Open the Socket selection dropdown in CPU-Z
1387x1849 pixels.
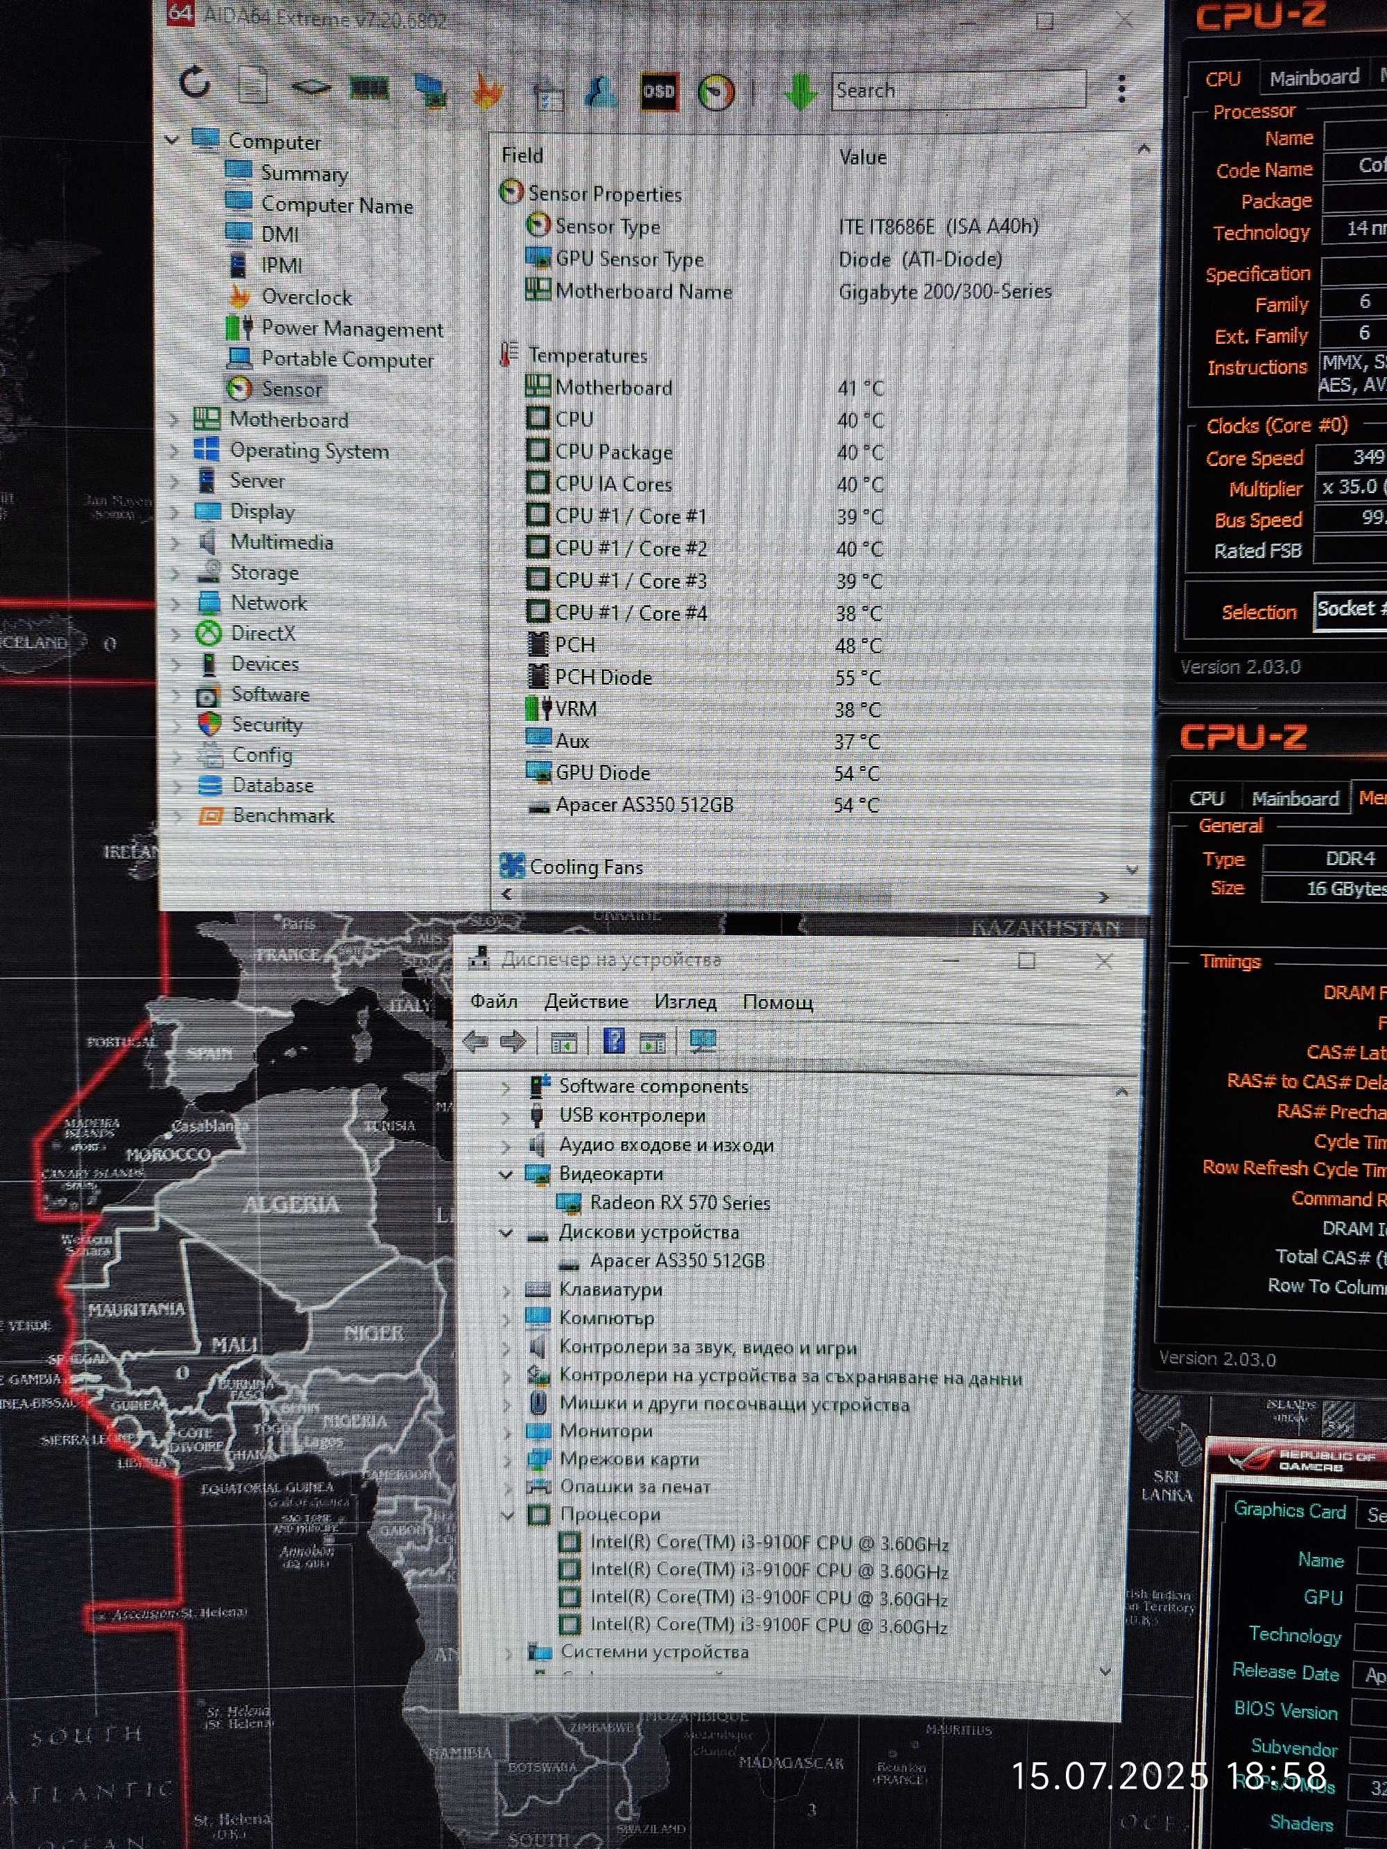point(1350,609)
